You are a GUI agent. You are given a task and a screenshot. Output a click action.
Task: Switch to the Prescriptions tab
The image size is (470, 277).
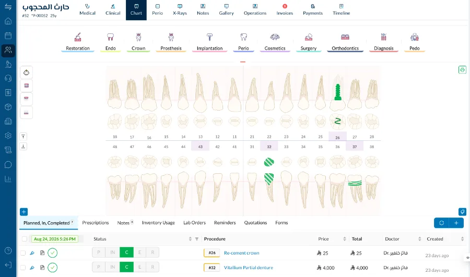point(96,223)
